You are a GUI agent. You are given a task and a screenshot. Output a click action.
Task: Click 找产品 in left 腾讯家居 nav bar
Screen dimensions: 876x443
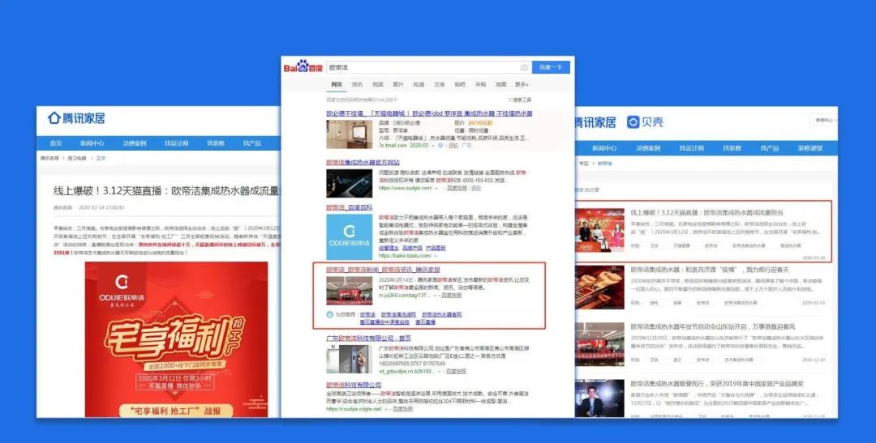(252, 143)
